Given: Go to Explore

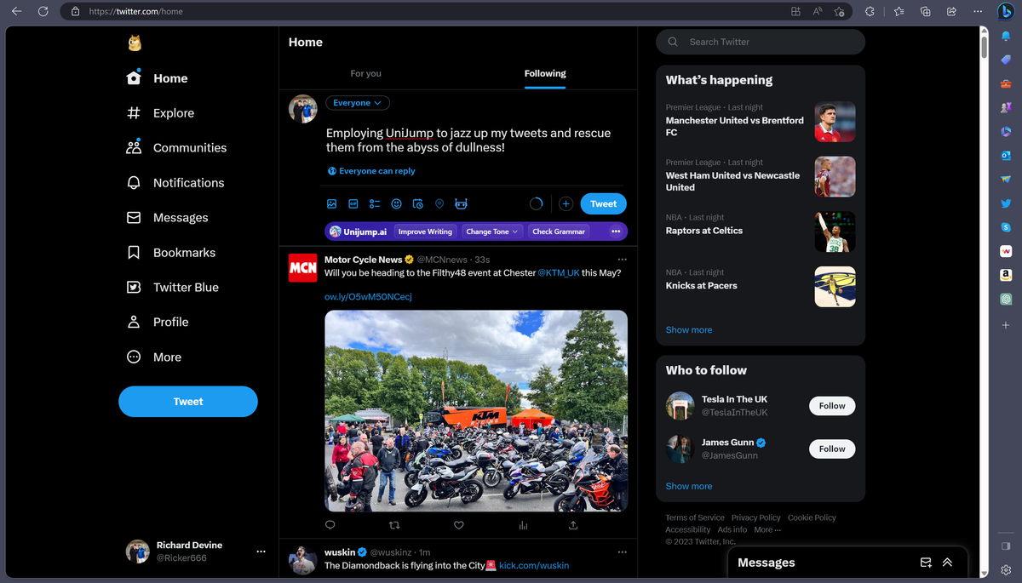Looking at the screenshot, I should (161, 113).
